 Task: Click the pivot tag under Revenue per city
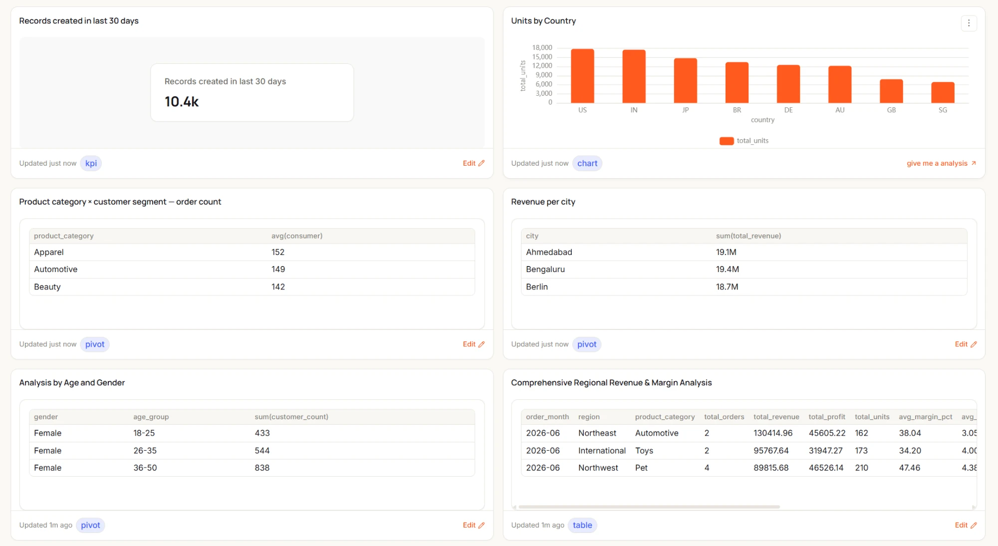[x=586, y=344]
